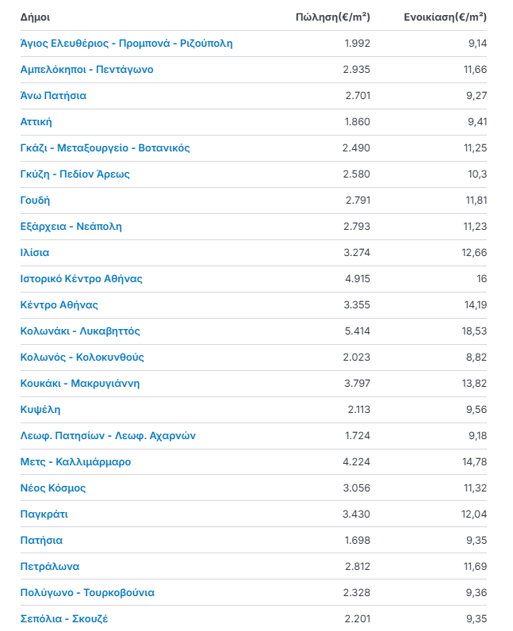Screen dimensions: 513x631
Task: Select the Κυψέλη link
Action: pos(40,410)
